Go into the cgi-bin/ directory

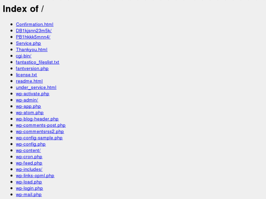(x=23, y=56)
